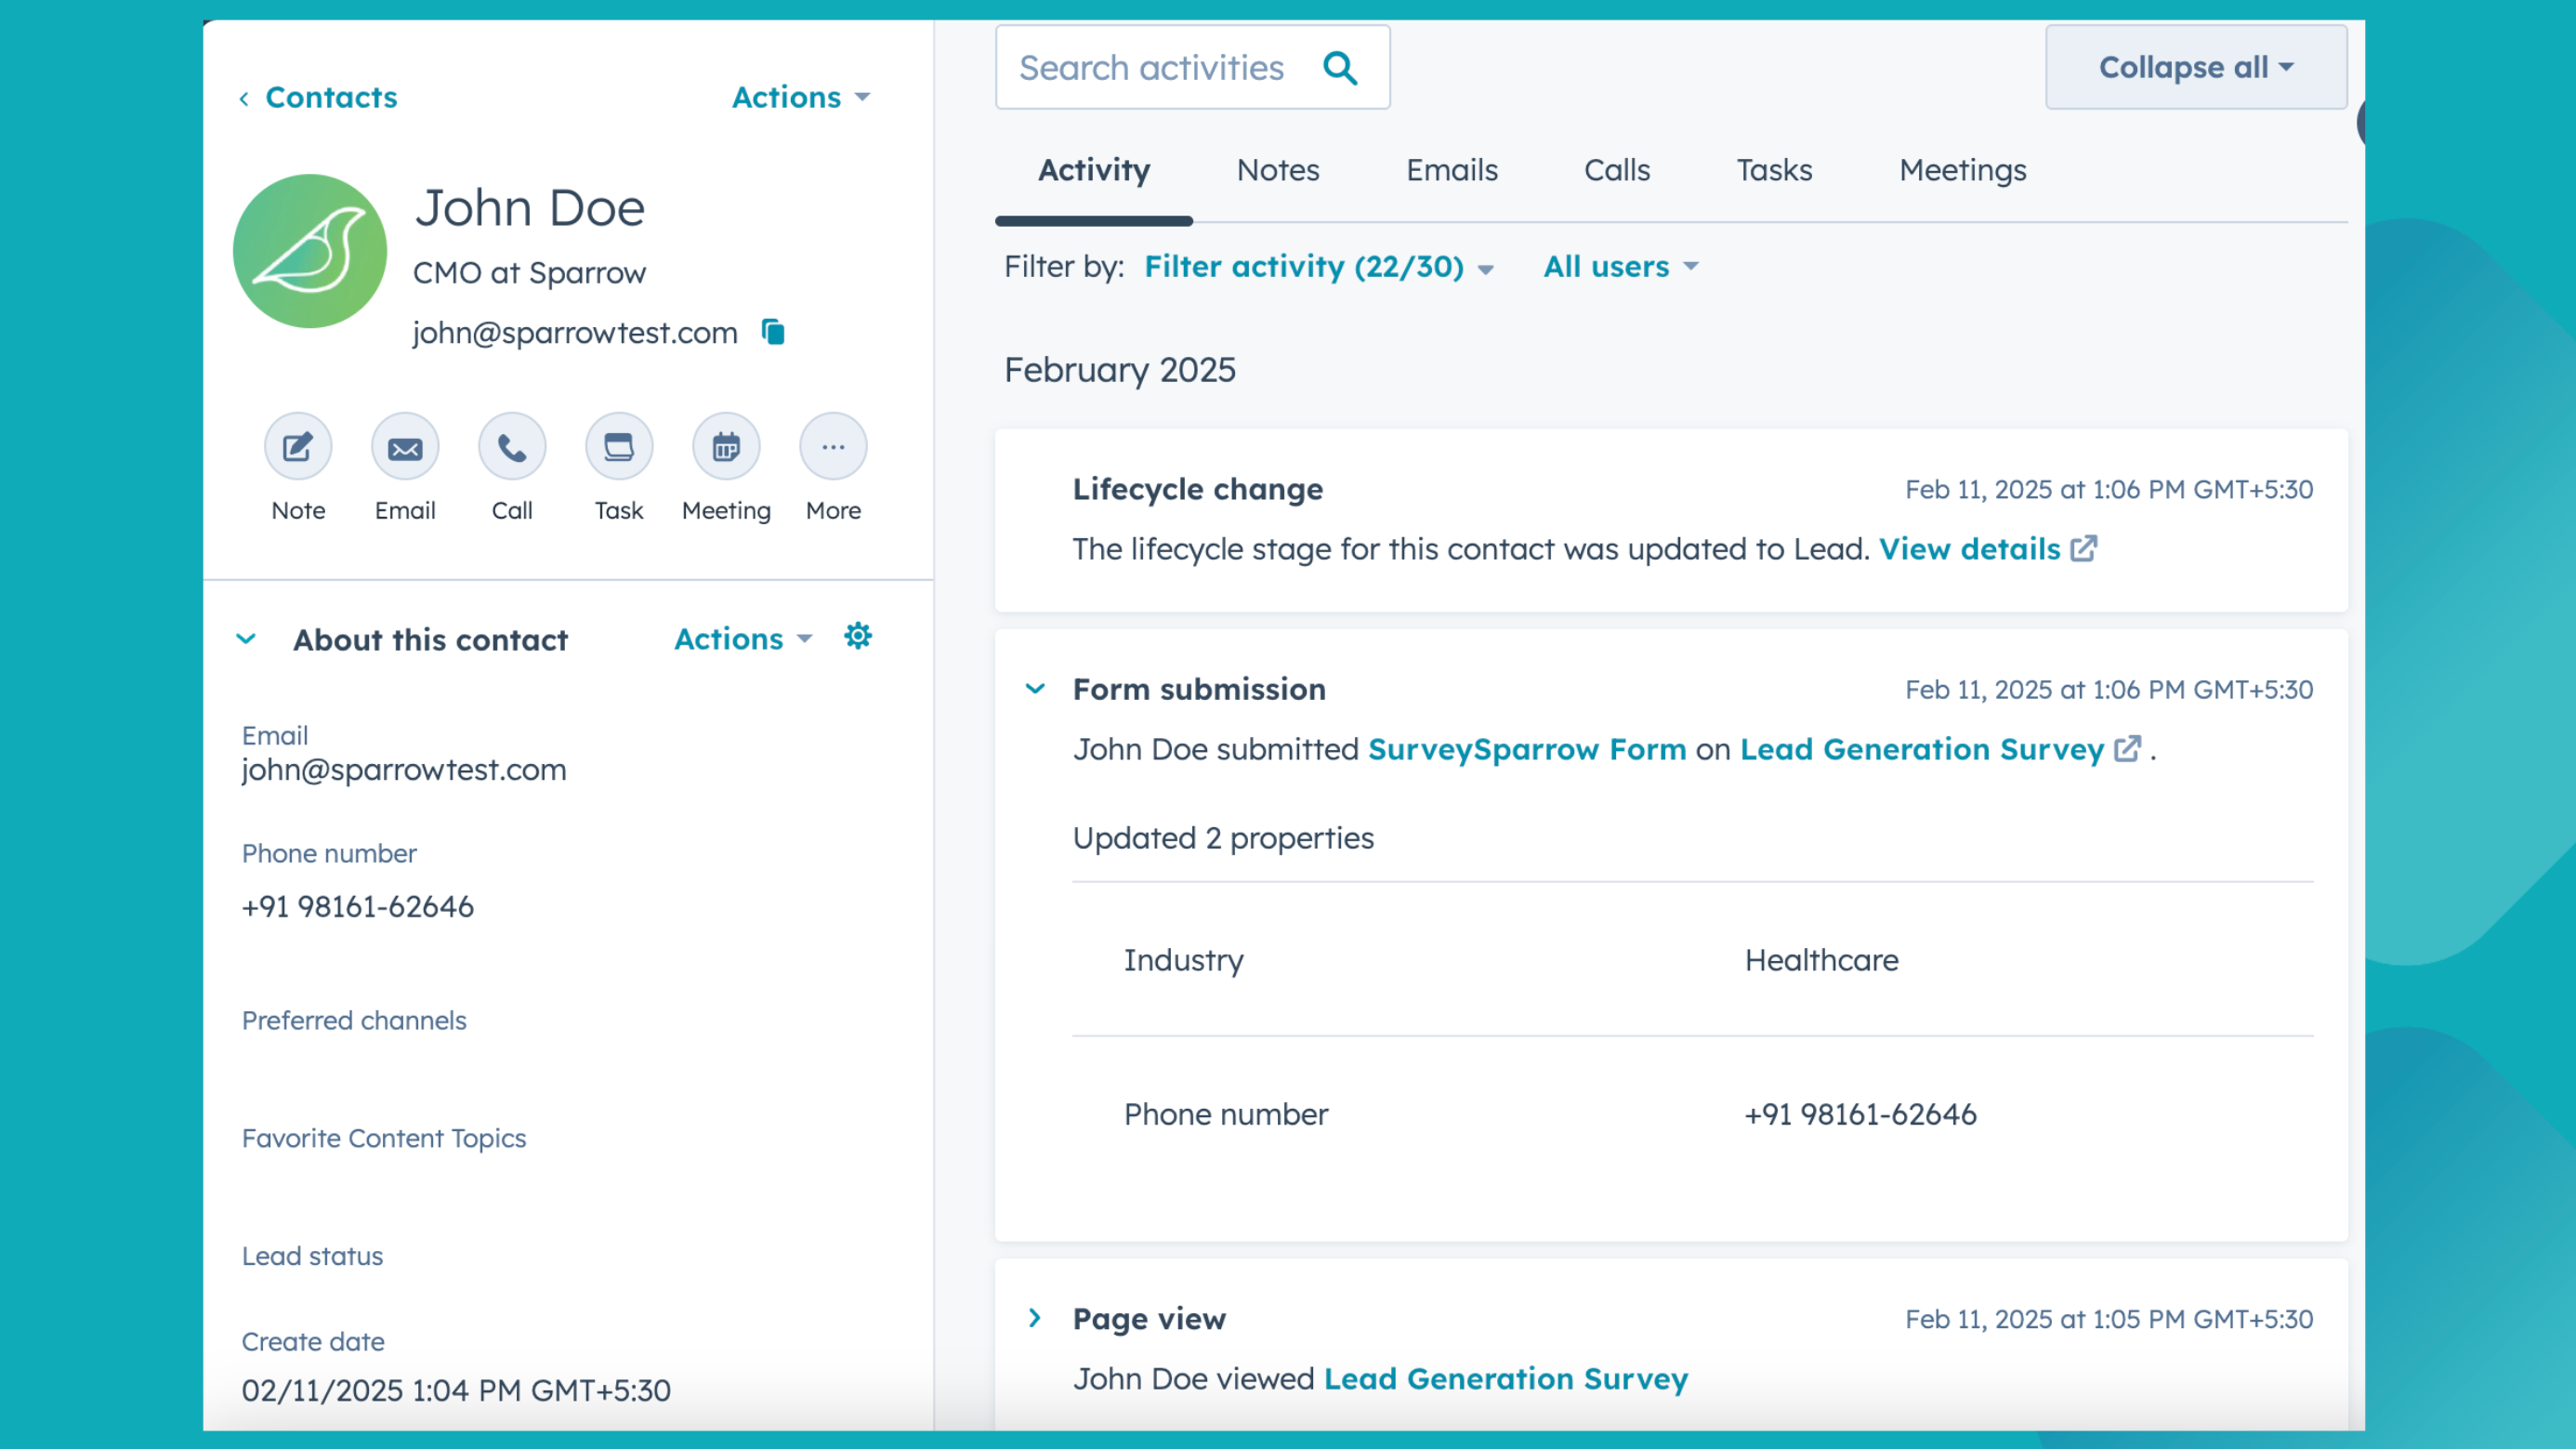Image resolution: width=2576 pixels, height=1449 pixels.
Task: Click the Meeting calendar icon
Action: (726, 447)
